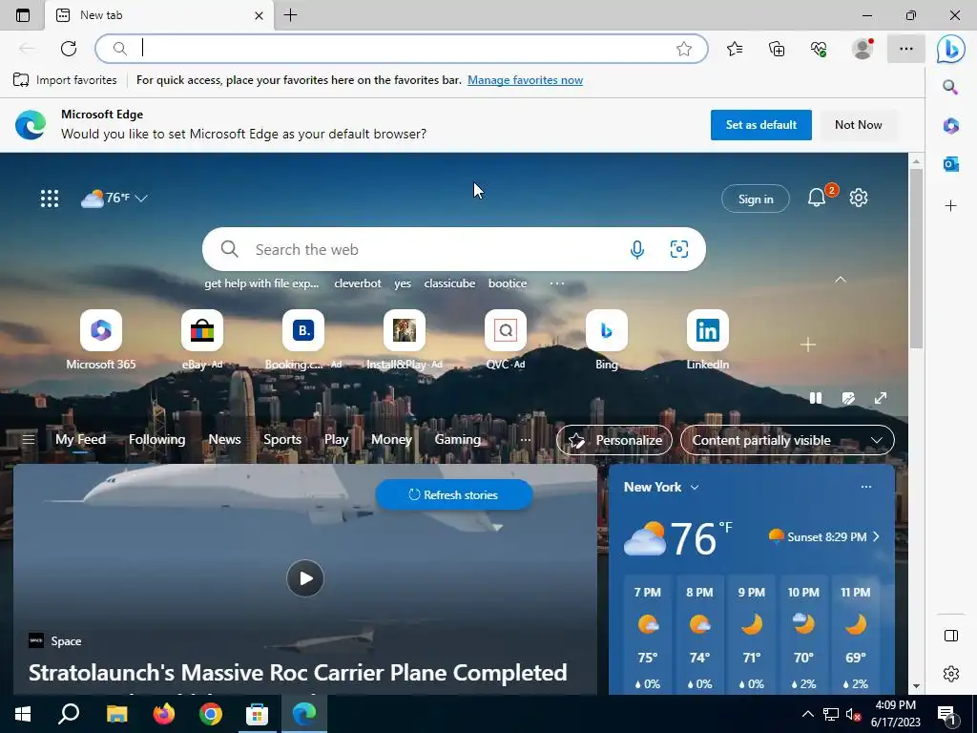Open the feed hamburger menu
The height and width of the screenshot is (733, 977).
coord(28,440)
